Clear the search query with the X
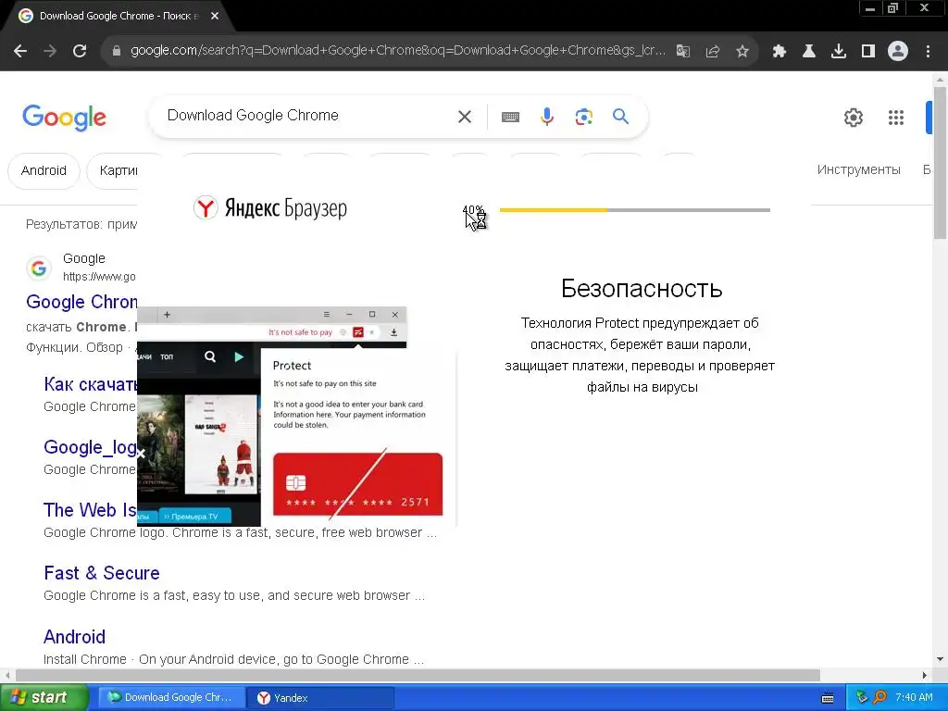 click(x=465, y=116)
